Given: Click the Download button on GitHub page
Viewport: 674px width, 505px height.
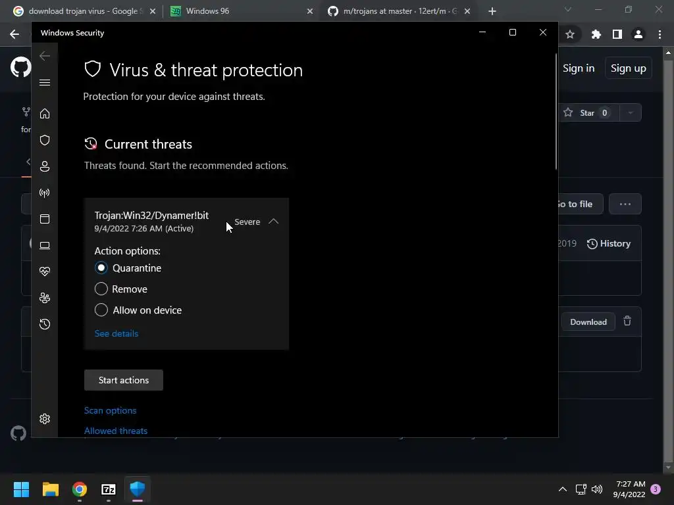Looking at the screenshot, I should (x=588, y=322).
